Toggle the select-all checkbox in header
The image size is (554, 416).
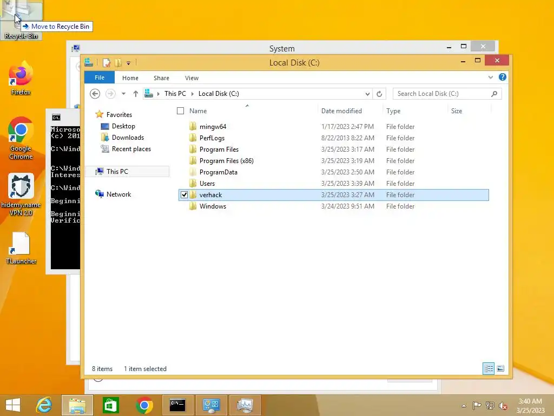pos(180,111)
